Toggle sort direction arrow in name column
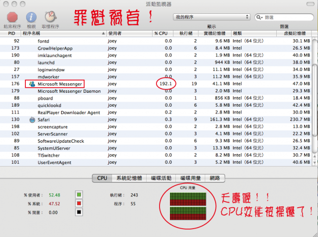 [103, 33]
